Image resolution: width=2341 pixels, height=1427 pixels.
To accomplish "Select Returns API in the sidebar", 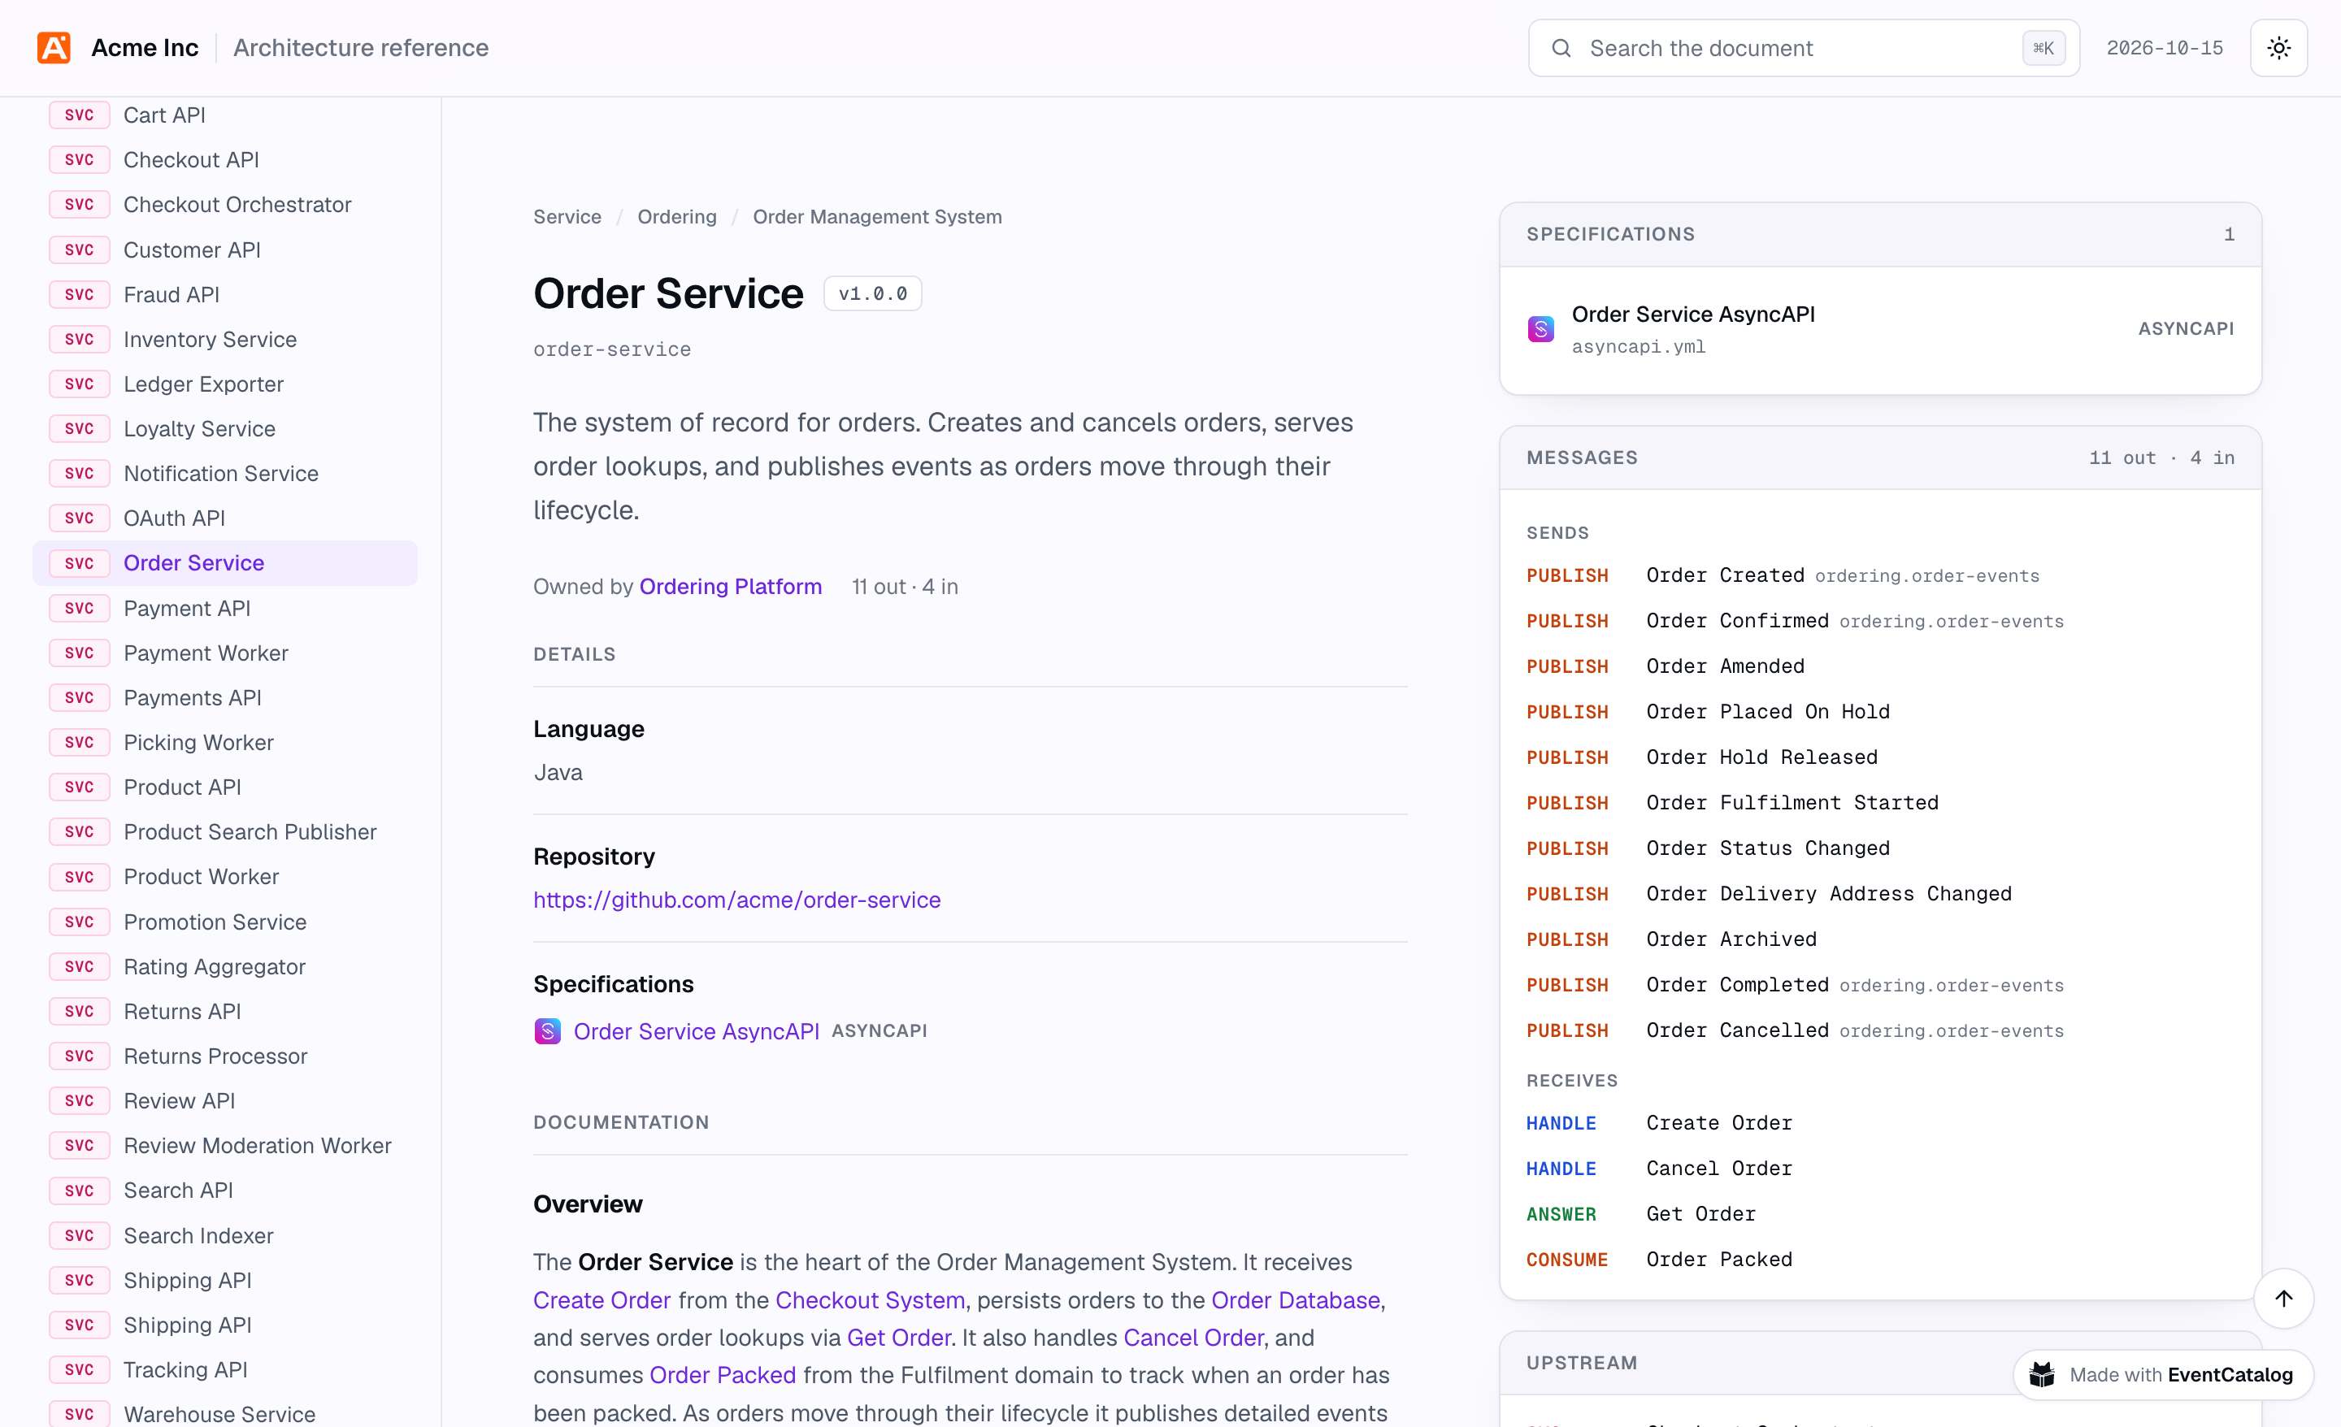I will coord(224,1011).
